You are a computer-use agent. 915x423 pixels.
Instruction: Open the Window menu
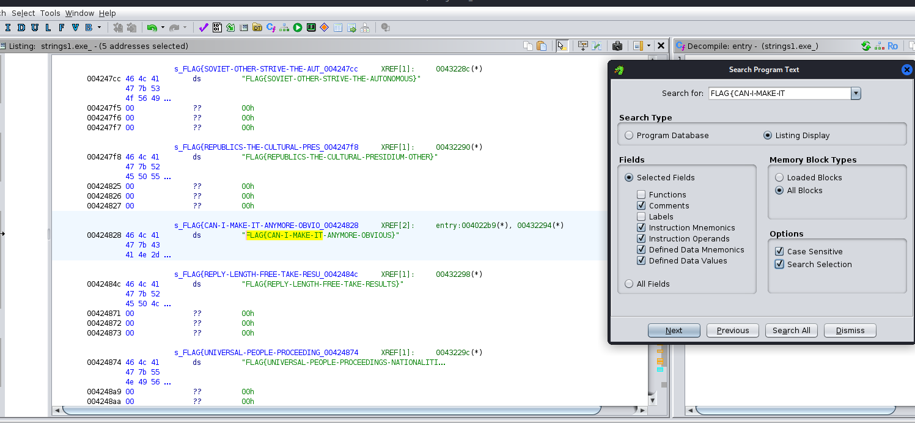[x=79, y=13]
